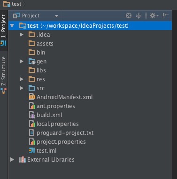Select the test.iml file name
The height and width of the screenshot is (179, 177).
click(x=46, y=151)
